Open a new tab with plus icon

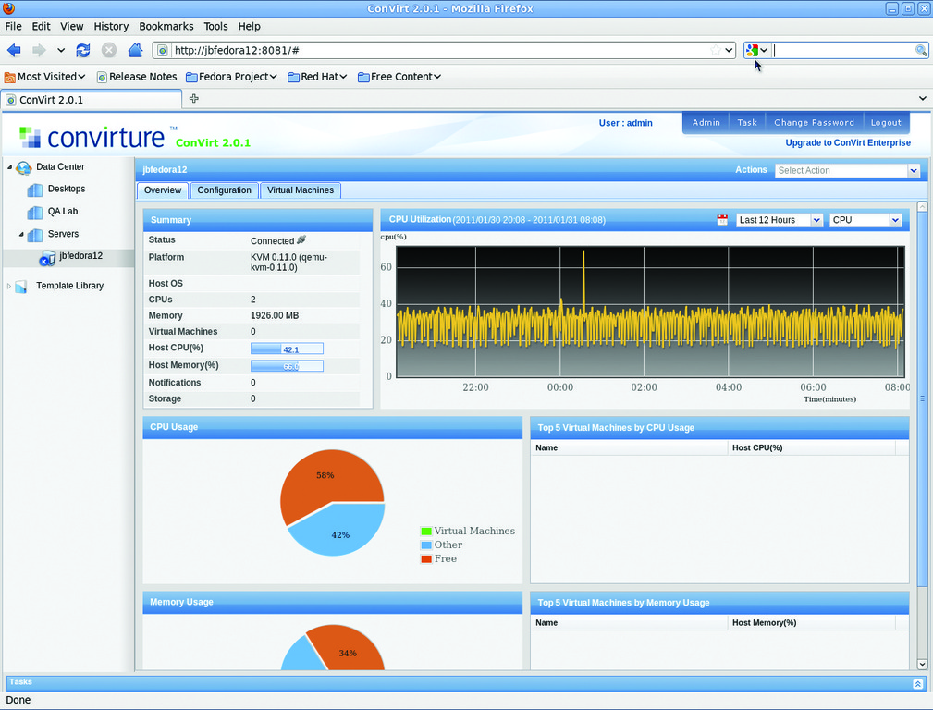(193, 99)
